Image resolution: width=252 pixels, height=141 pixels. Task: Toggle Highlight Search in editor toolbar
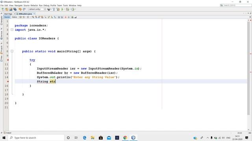42,17
